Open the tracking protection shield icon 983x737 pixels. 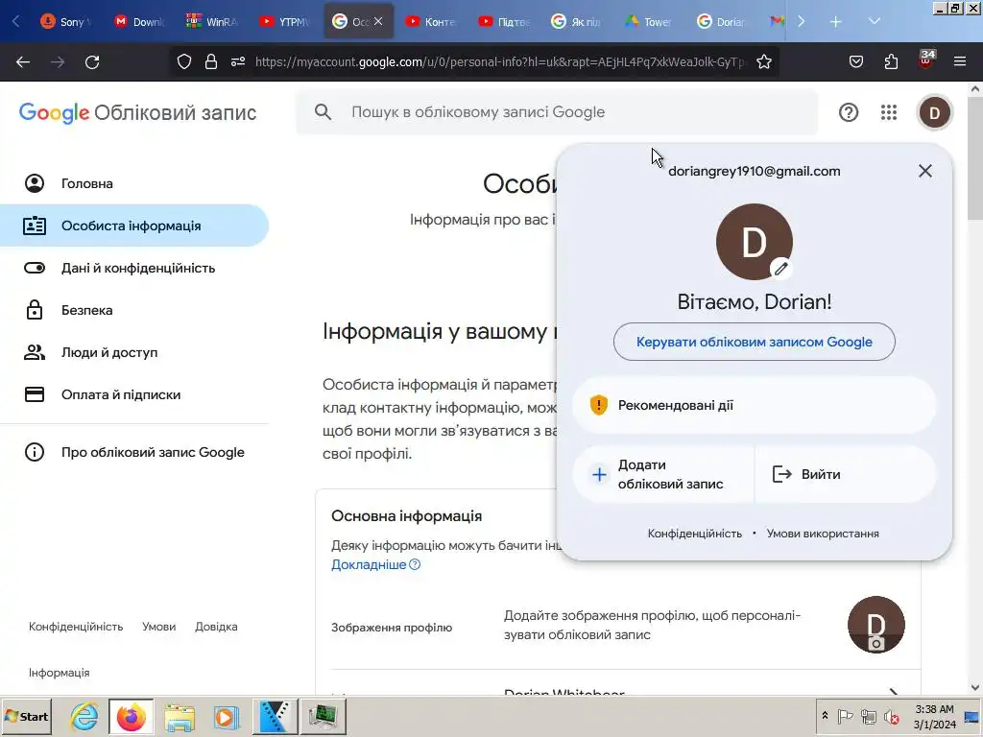tap(183, 62)
